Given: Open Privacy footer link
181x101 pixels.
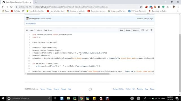Looking at the screenshot, I should (49, 89).
